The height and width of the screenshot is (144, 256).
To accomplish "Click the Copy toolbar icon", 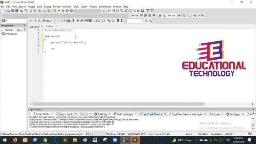I will pos(35,11).
